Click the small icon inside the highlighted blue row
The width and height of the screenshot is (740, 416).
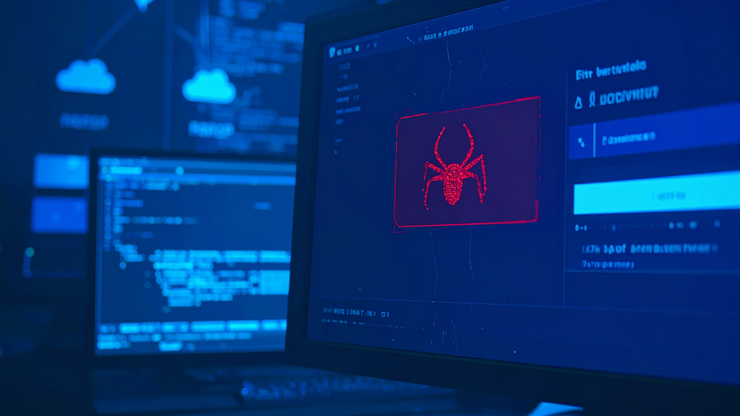[x=581, y=141]
